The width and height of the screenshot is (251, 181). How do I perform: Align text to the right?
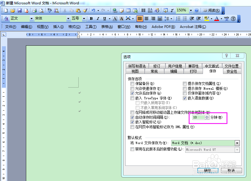[x=153, y=19]
